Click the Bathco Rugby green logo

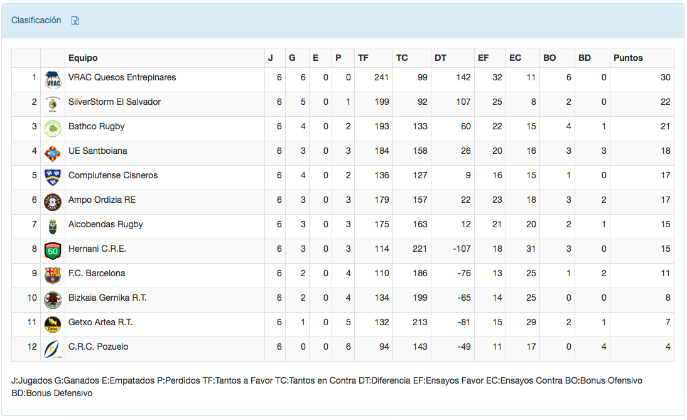point(53,129)
